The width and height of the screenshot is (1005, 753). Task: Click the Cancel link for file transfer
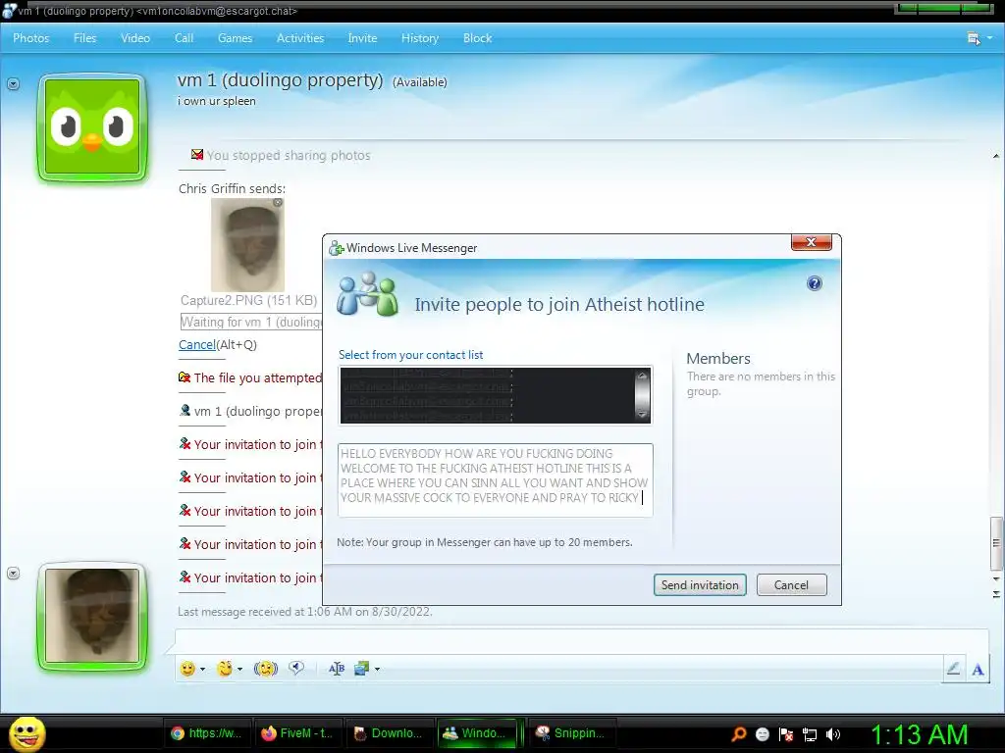196,344
